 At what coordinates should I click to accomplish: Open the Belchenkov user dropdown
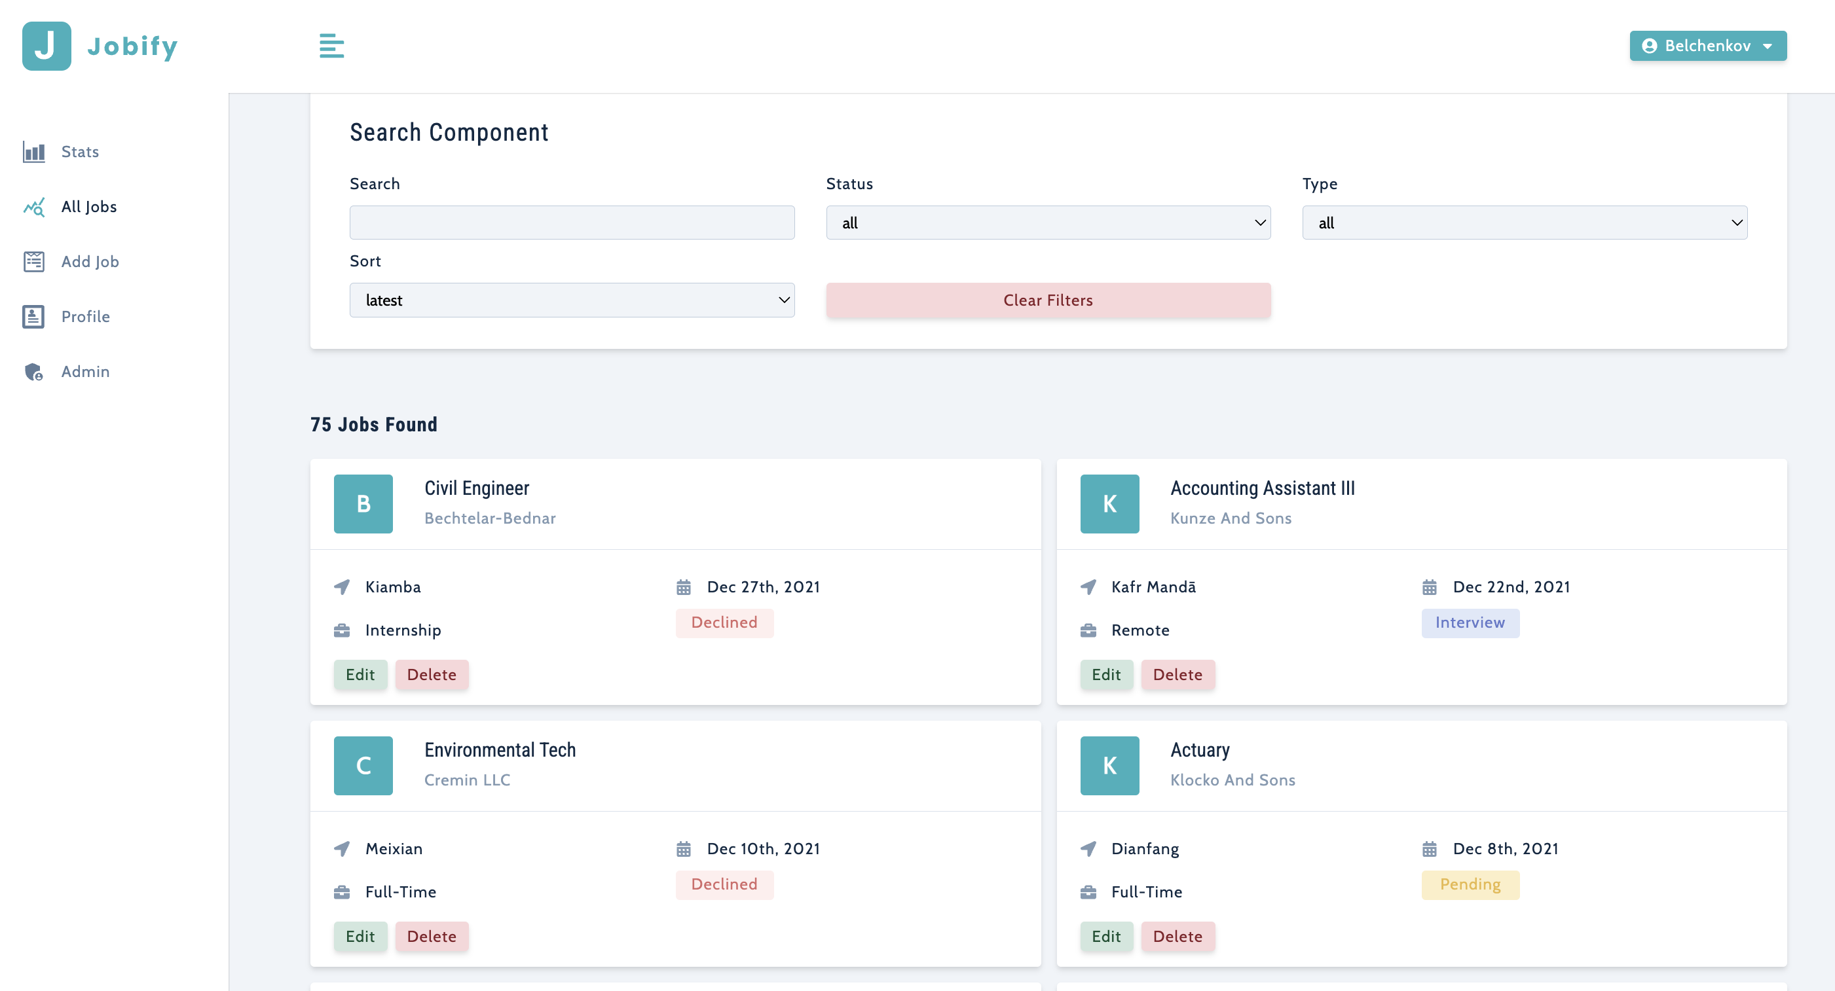1707,46
